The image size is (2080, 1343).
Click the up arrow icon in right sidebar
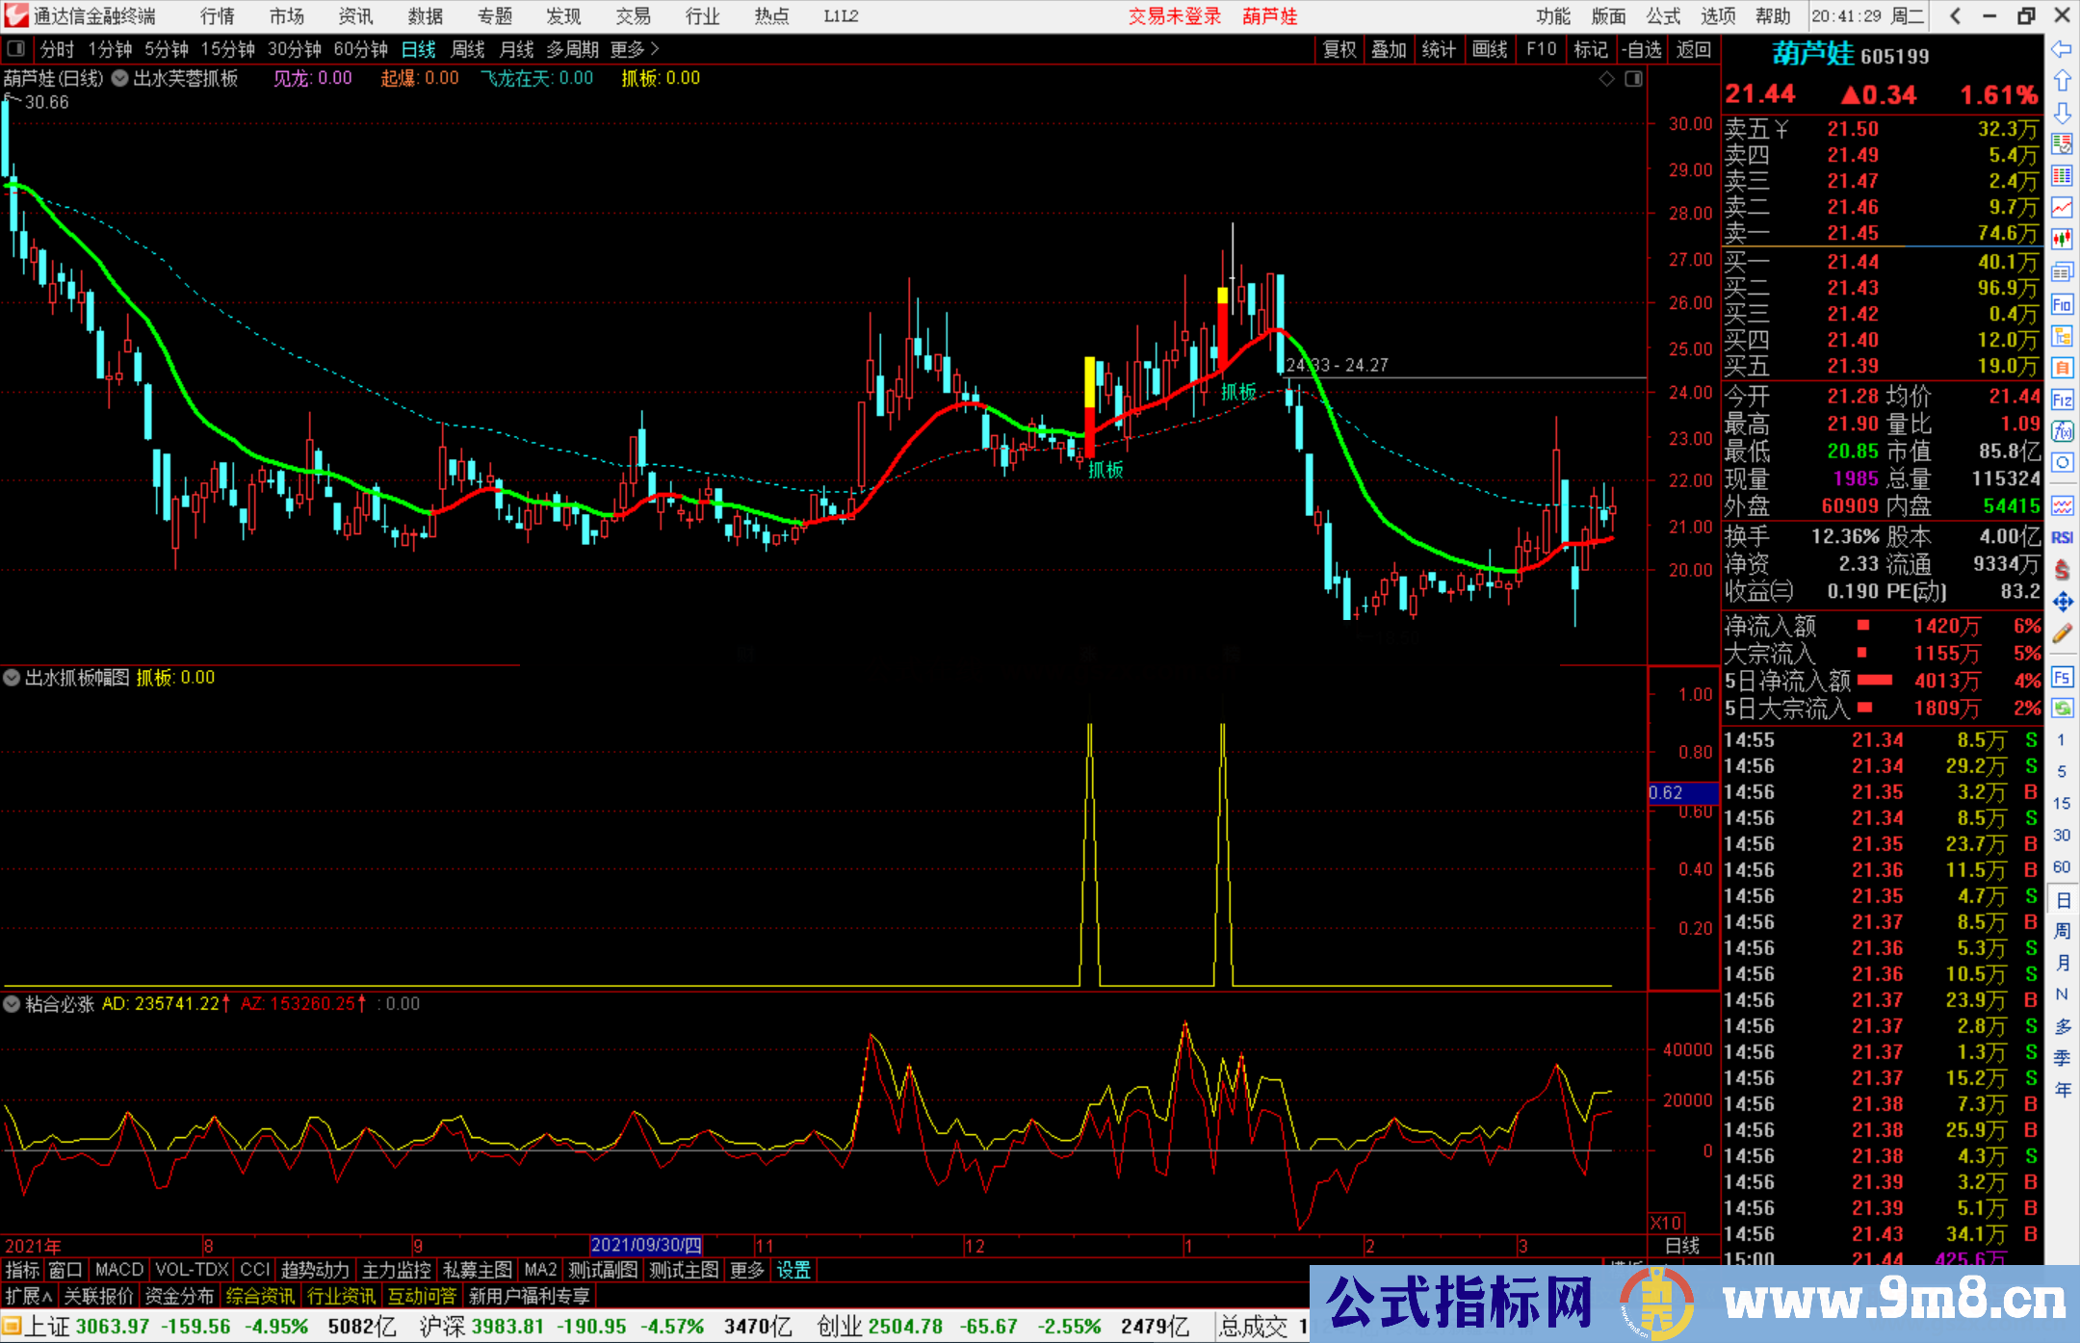pos(2062,80)
